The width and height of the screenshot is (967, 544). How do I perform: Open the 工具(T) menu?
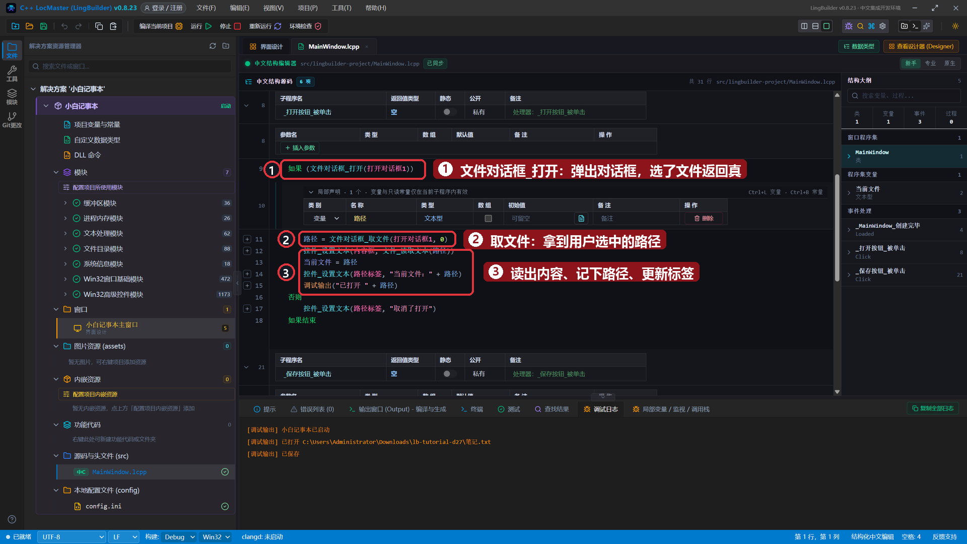341,8
